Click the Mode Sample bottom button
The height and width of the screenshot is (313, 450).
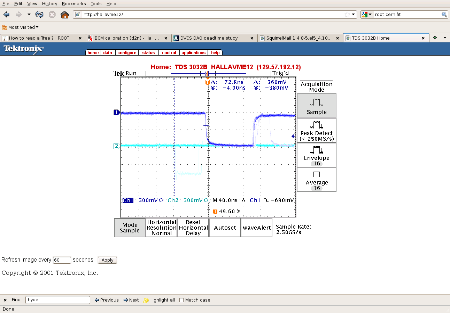point(130,228)
